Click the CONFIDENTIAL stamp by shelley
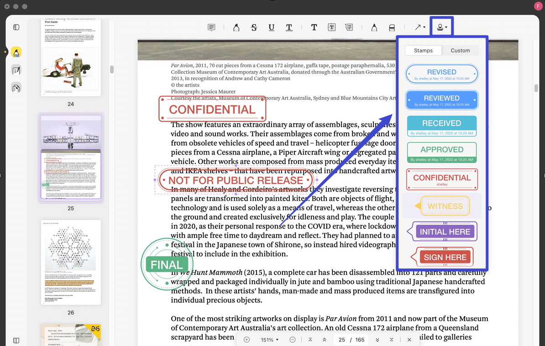545x346 pixels. click(x=441, y=179)
